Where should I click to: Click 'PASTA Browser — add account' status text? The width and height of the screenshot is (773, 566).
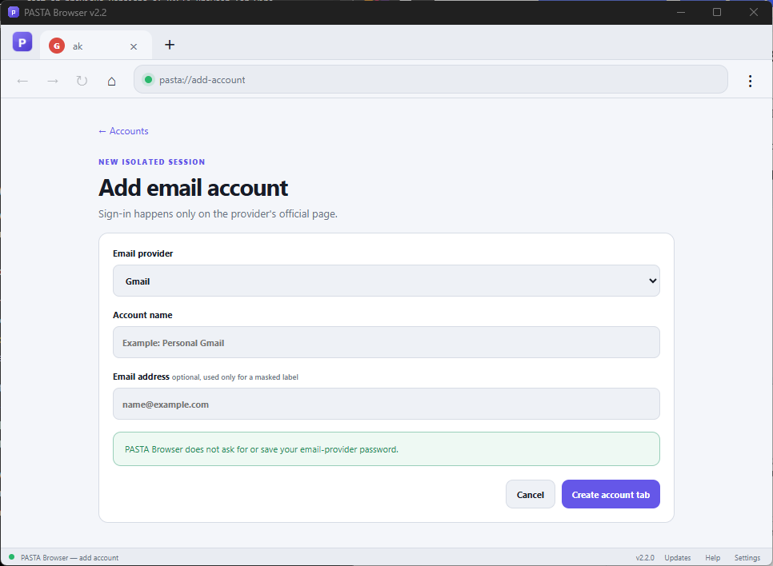tap(70, 558)
